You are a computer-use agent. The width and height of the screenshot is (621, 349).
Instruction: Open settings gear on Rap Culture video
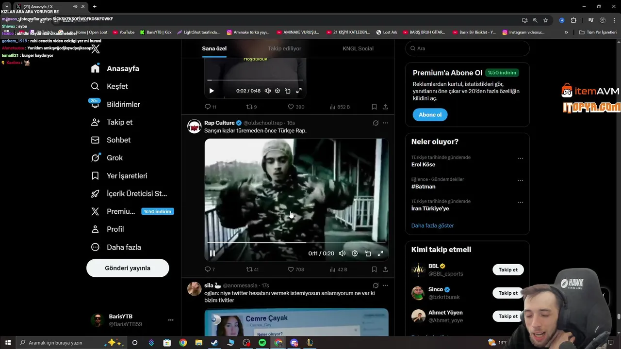(355, 253)
